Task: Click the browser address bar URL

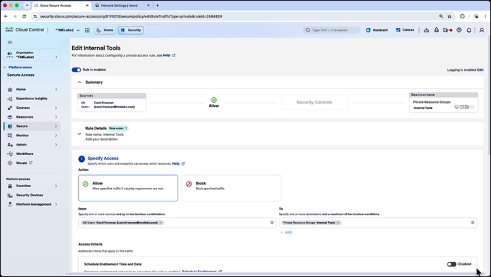Action: point(131,16)
